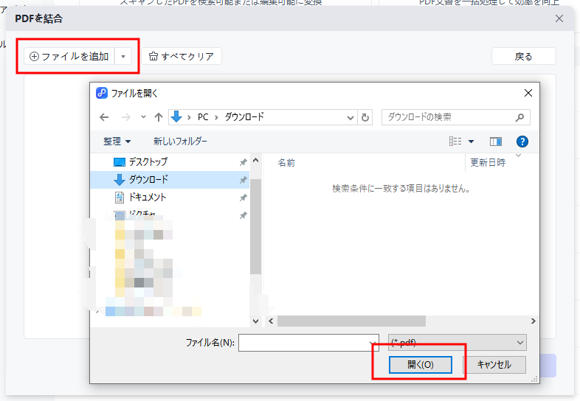The height and width of the screenshot is (401, 580).
Task: Go up one folder level with up arrow
Action: click(159, 117)
